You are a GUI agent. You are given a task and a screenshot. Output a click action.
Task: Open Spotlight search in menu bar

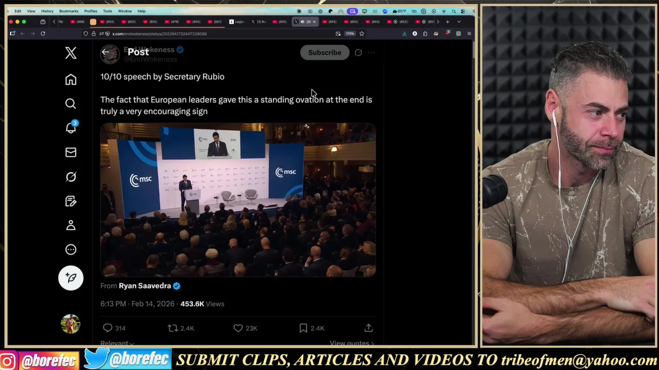point(454,11)
